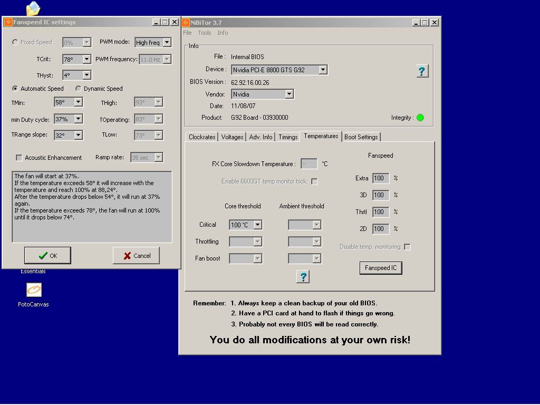This screenshot has width=540, height=405.
Task: Click the 2D fanspeed input field
Action: (381, 229)
